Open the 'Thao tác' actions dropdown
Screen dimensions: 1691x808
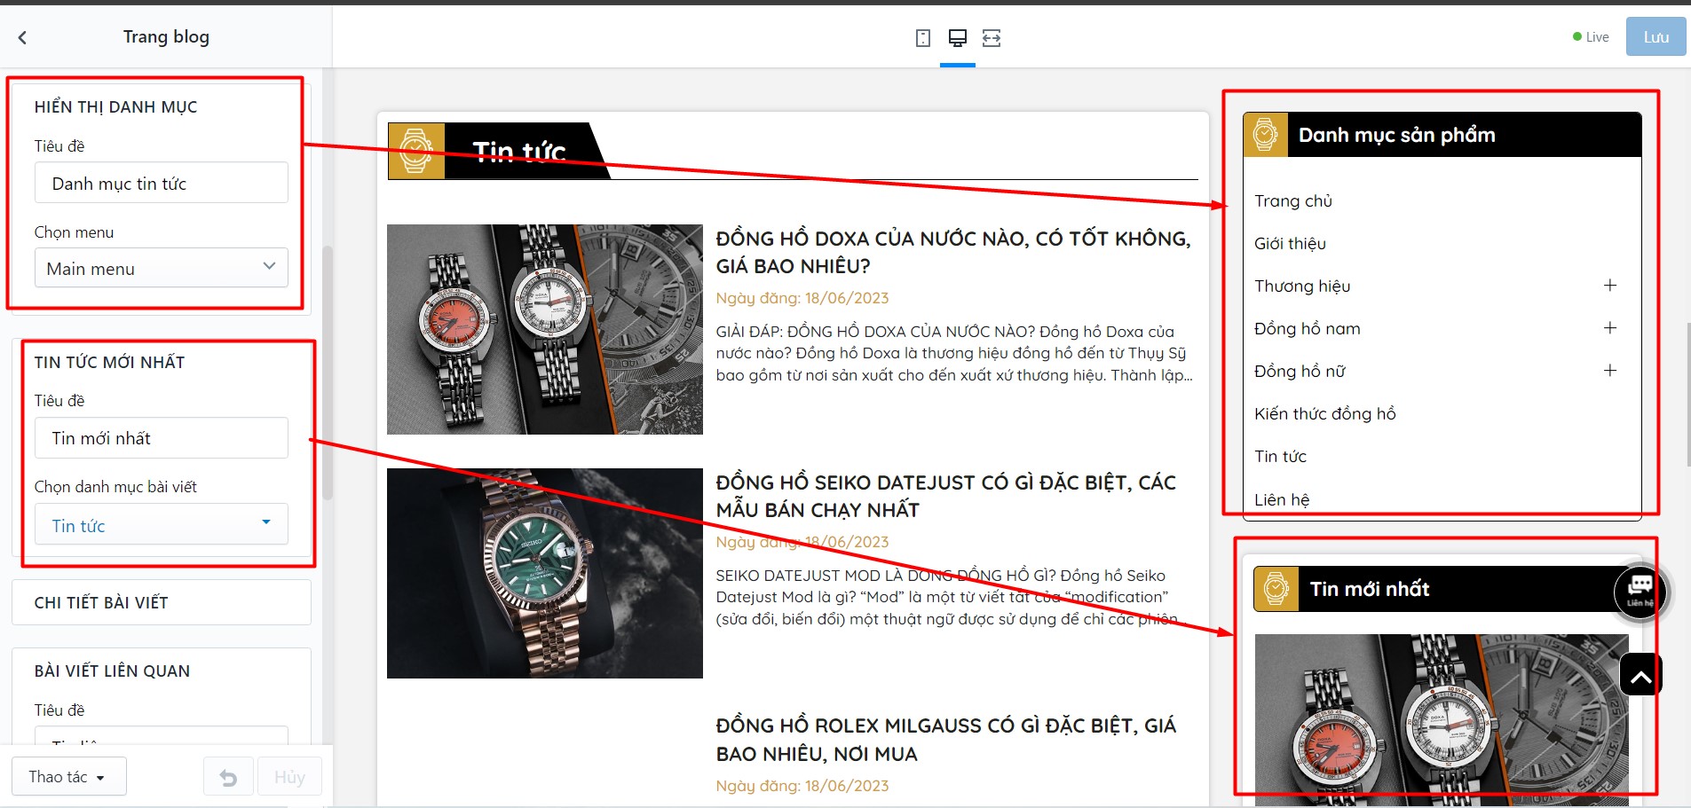[x=69, y=777]
